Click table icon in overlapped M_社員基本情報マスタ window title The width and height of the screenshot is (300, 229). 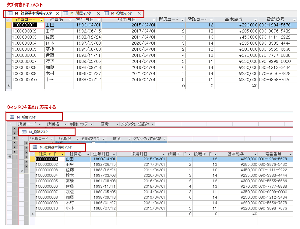click(35, 147)
